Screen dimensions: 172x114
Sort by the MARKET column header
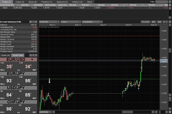coord(18,5)
